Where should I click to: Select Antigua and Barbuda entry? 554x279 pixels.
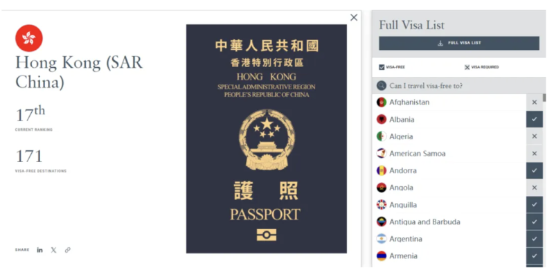click(x=449, y=222)
